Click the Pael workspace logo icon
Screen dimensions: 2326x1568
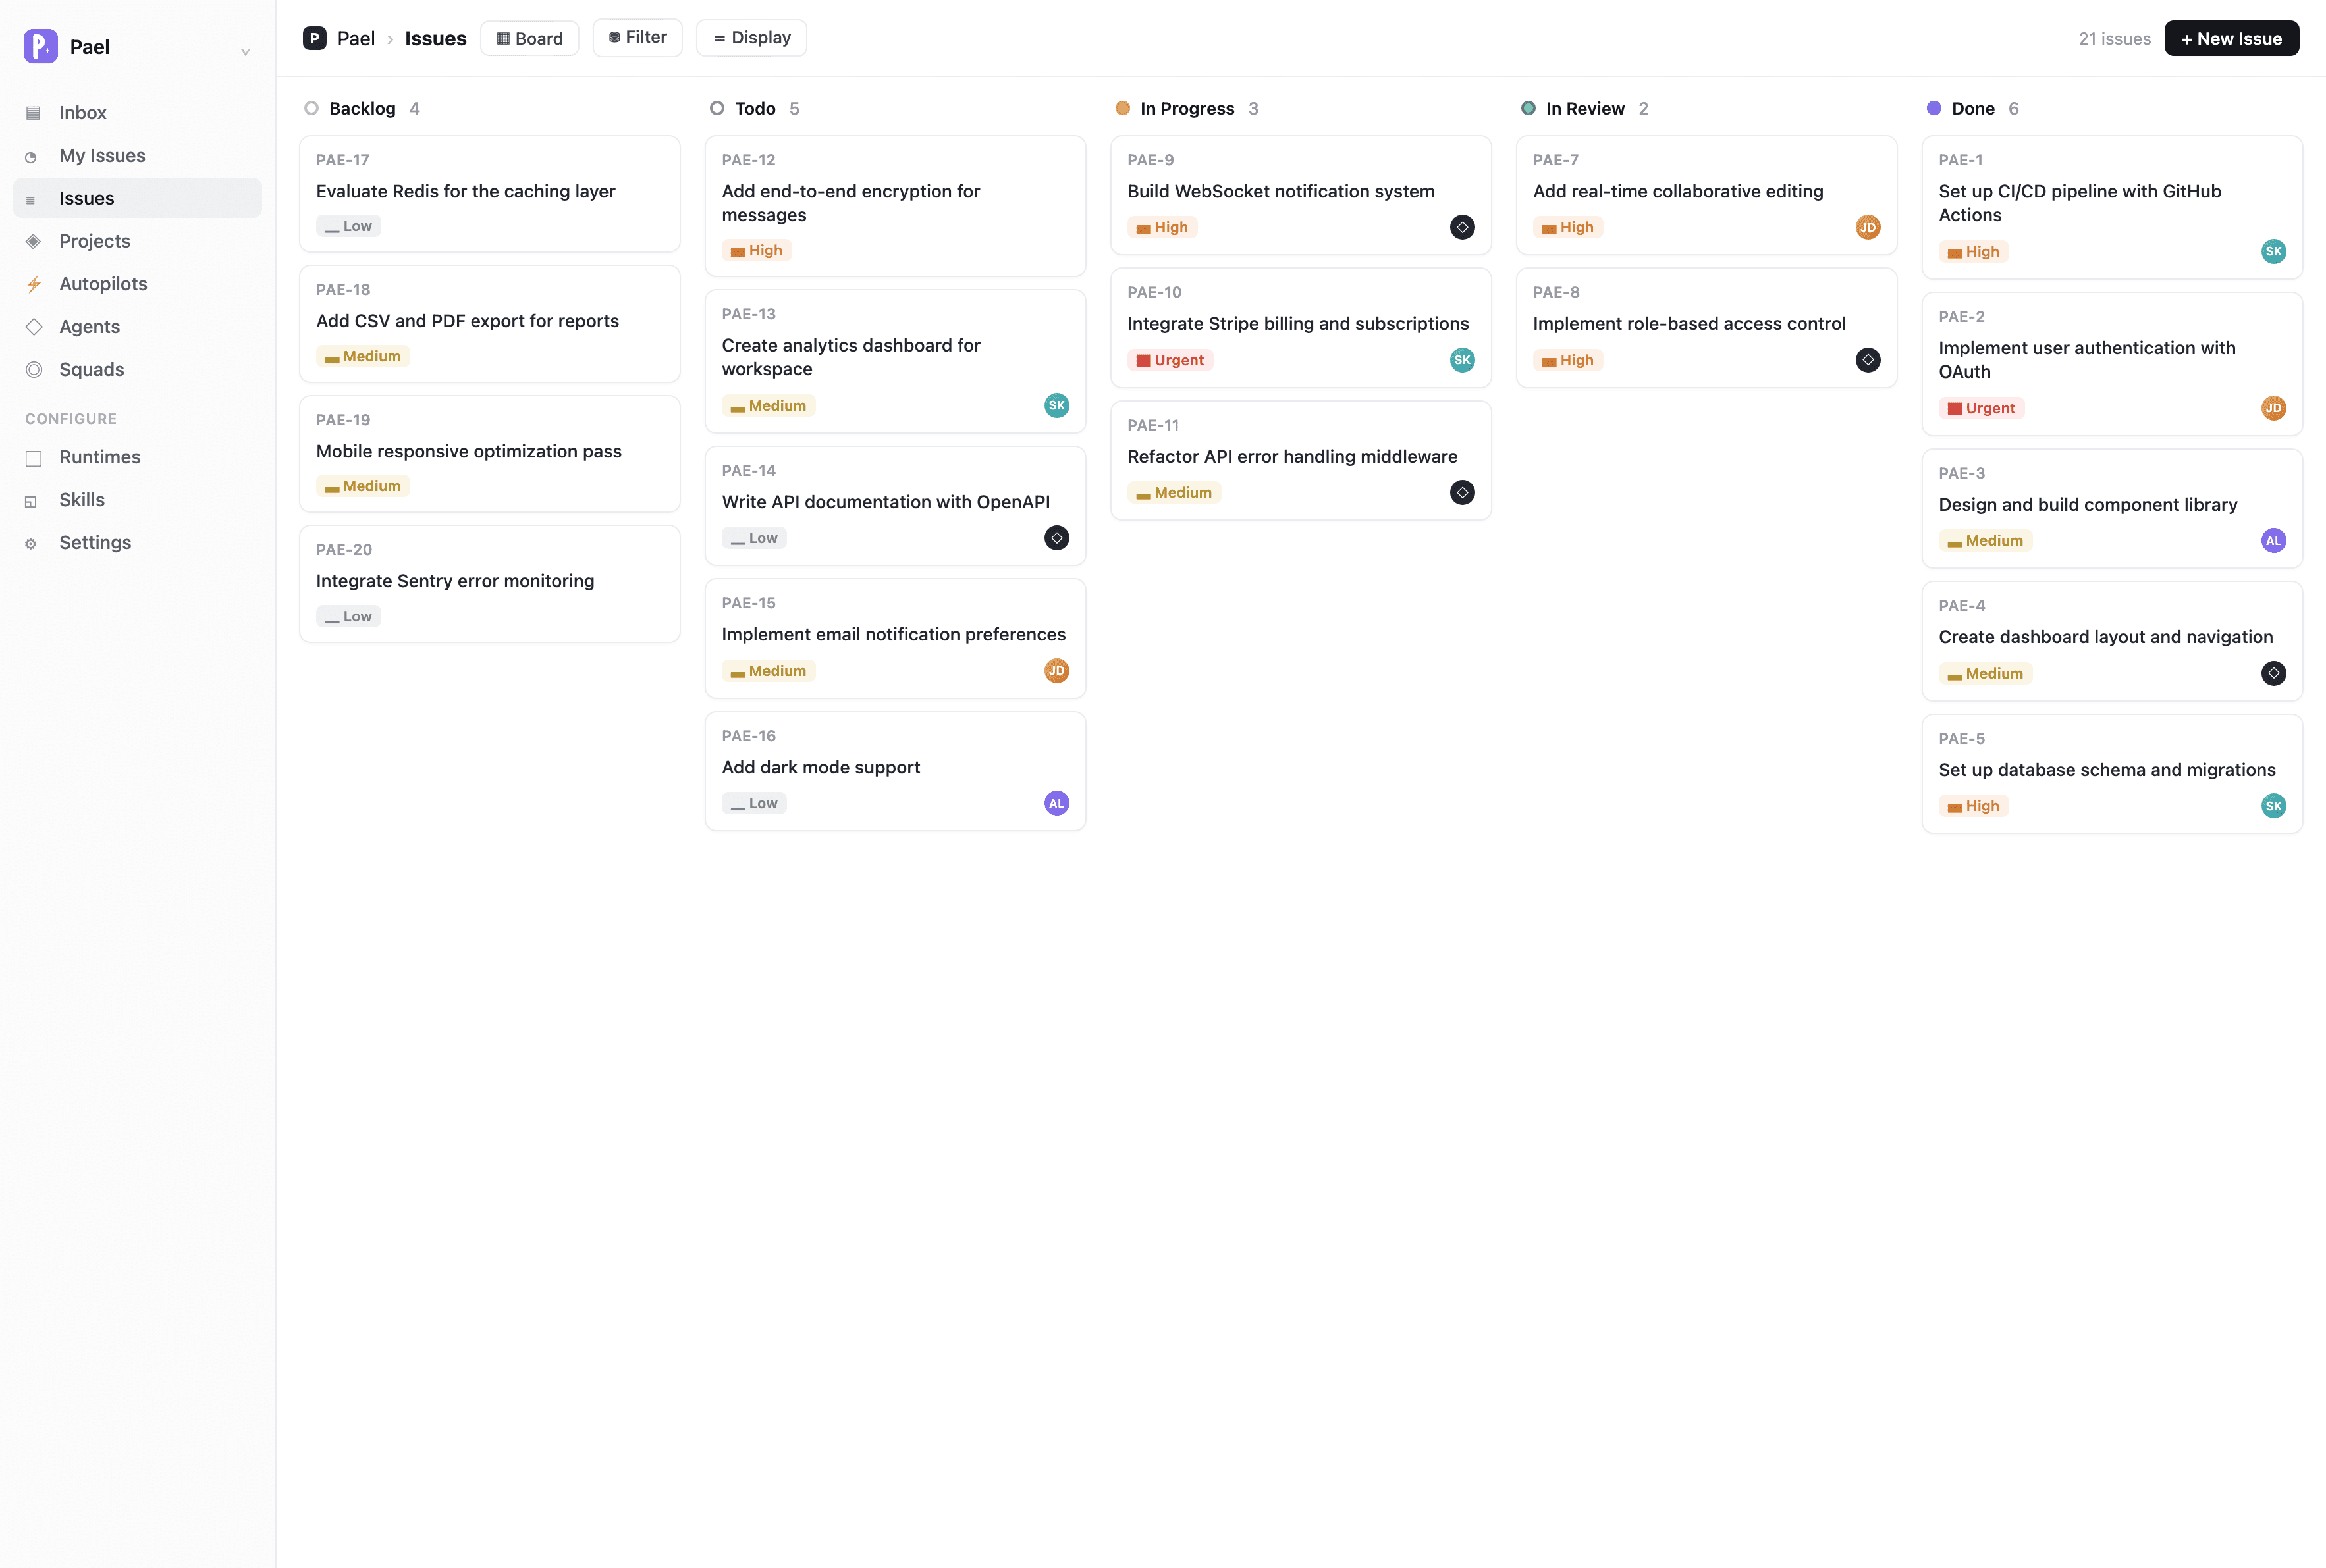coord(41,46)
